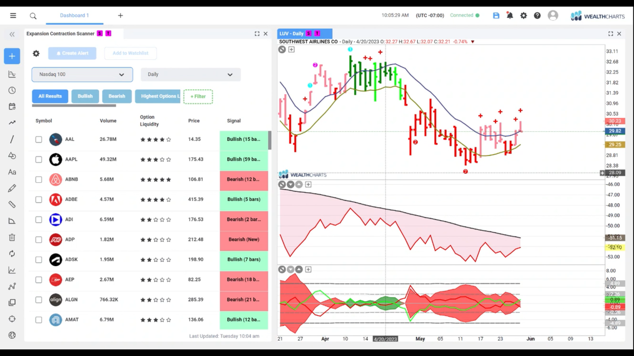Switch to Dashboard 1 tab

pos(74,15)
